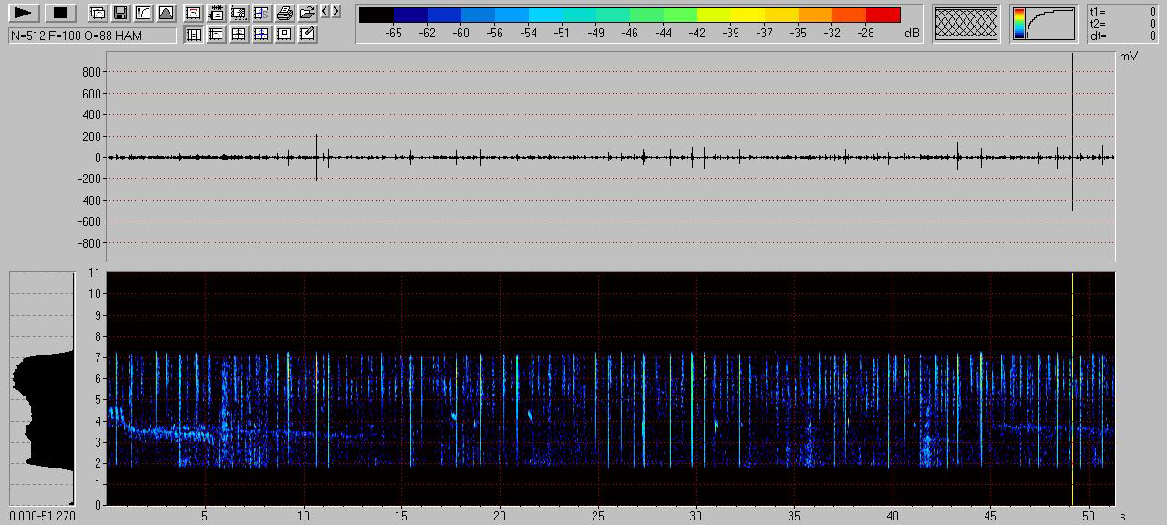
Task: Toggle the pressed vertical-grid layout button
Action: (x=193, y=35)
